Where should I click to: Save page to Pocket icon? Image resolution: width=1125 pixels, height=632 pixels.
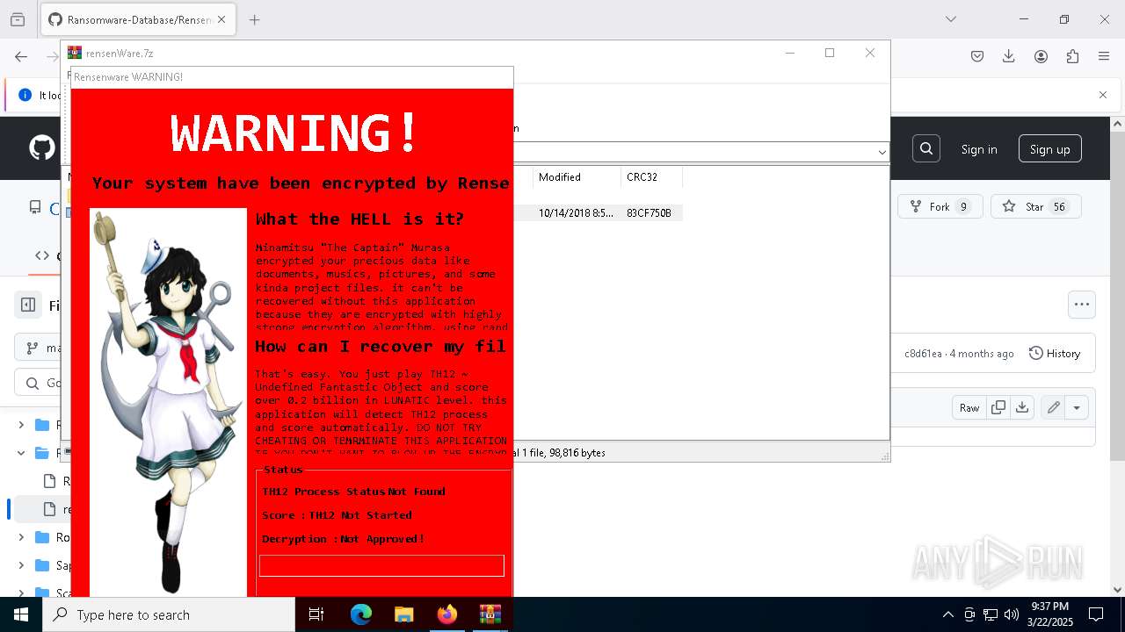pyautogui.click(x=977, y=56)
